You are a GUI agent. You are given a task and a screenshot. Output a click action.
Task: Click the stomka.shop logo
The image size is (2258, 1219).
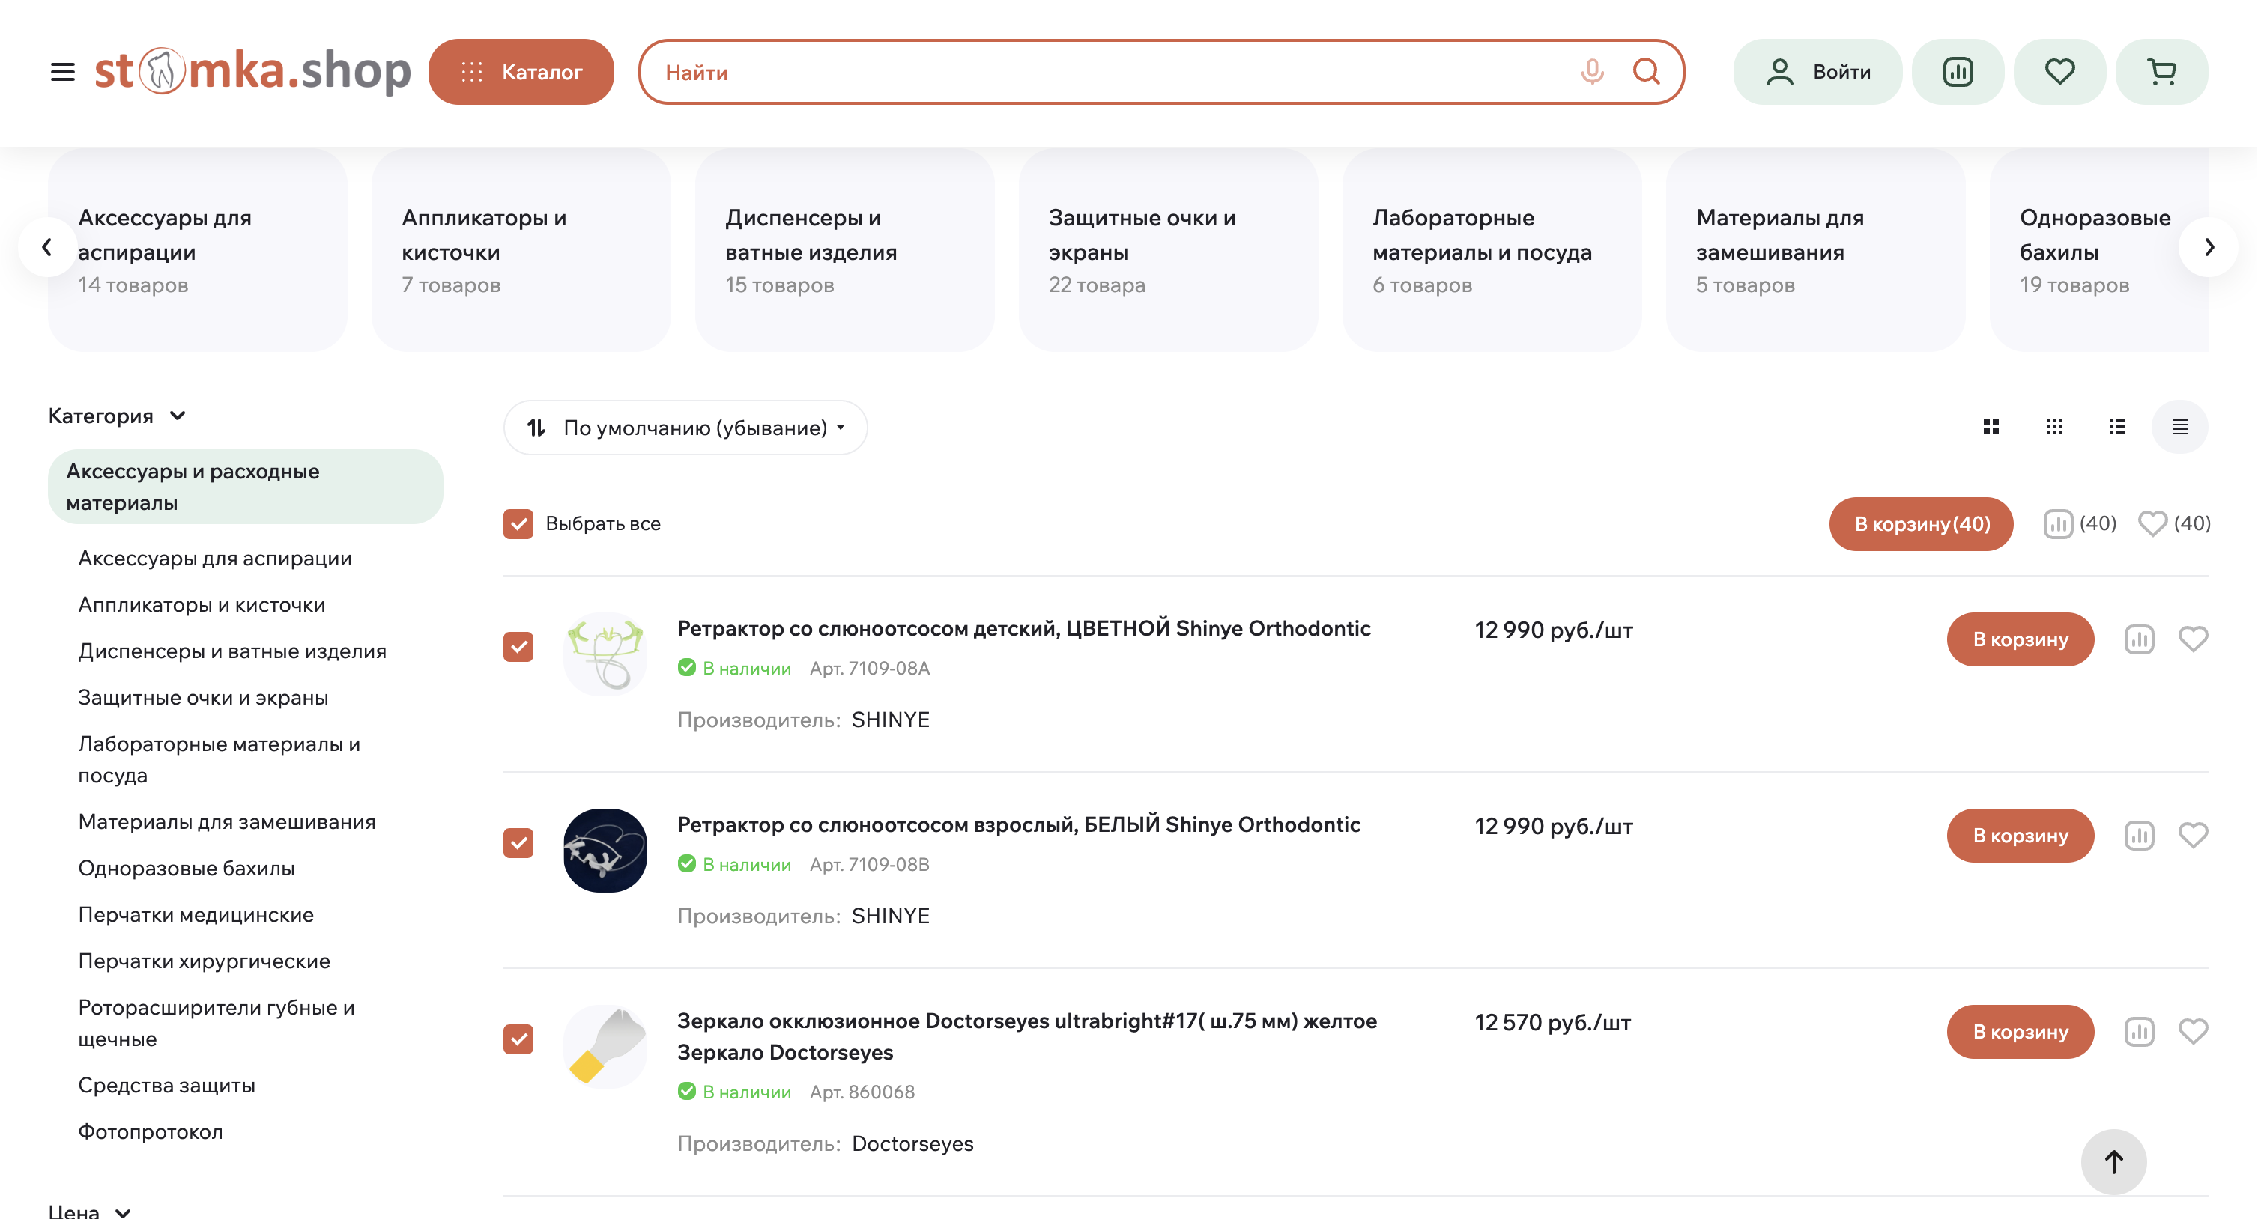click(x=252, y=70)
